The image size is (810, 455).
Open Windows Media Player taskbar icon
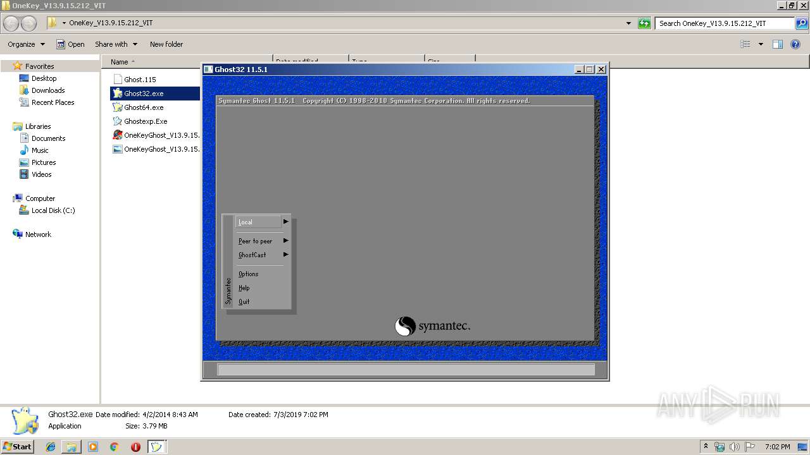coord(93,447)
